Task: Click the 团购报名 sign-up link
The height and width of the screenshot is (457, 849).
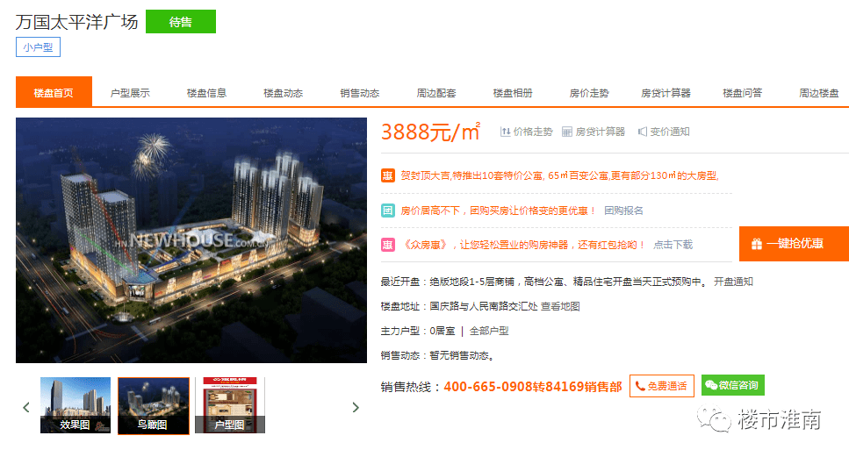Action: (x=623, y=211)
